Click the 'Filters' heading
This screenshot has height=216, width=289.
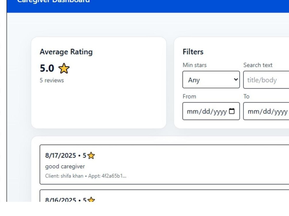(193, 52)
